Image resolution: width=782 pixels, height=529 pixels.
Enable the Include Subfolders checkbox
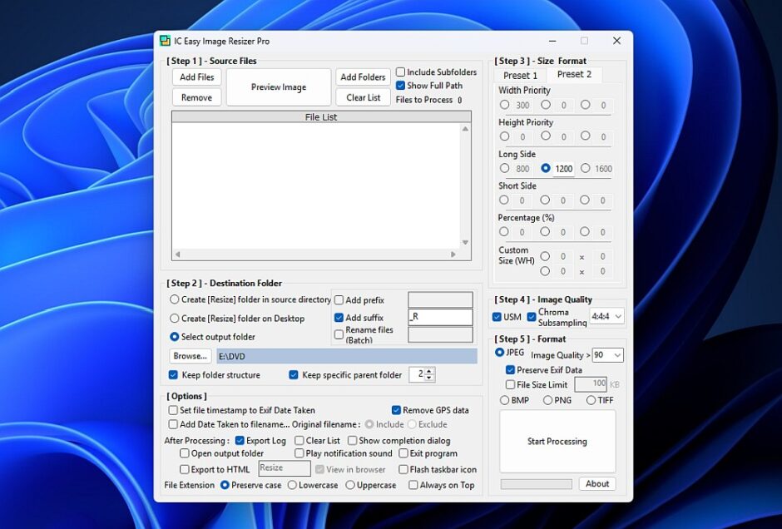pyautogui.click(x=401, y=72)
